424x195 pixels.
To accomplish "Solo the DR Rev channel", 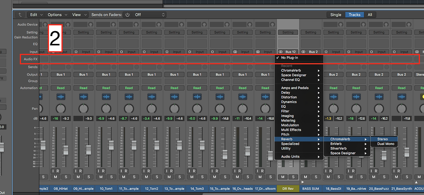I will tap(293, 177).
